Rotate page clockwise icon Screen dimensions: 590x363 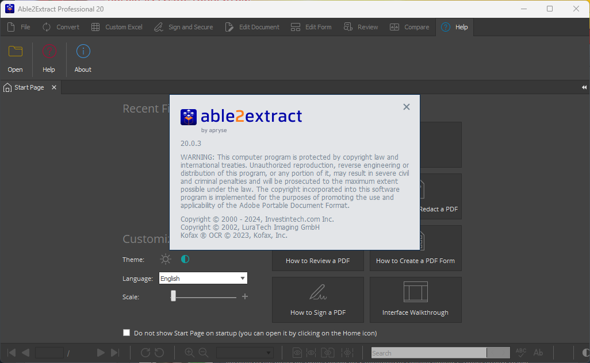[145, 353]
